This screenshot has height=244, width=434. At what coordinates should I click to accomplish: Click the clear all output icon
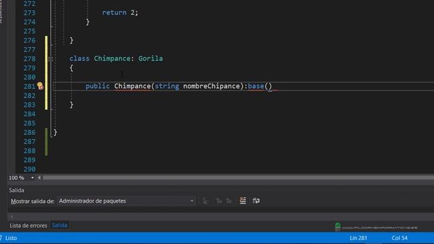click(x=243, y=201)
